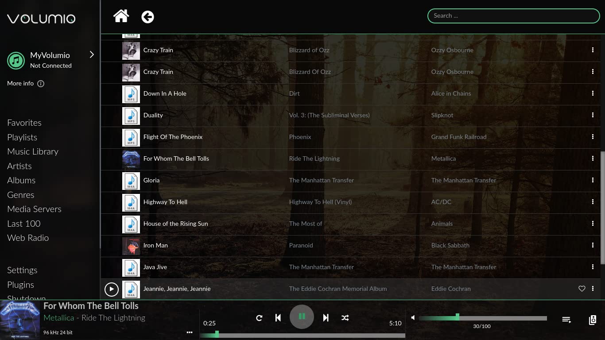The image size is (605, 340).
Task: Open options for Crazy Train from Blizzard of Ozz
Action: pos(593,50)
